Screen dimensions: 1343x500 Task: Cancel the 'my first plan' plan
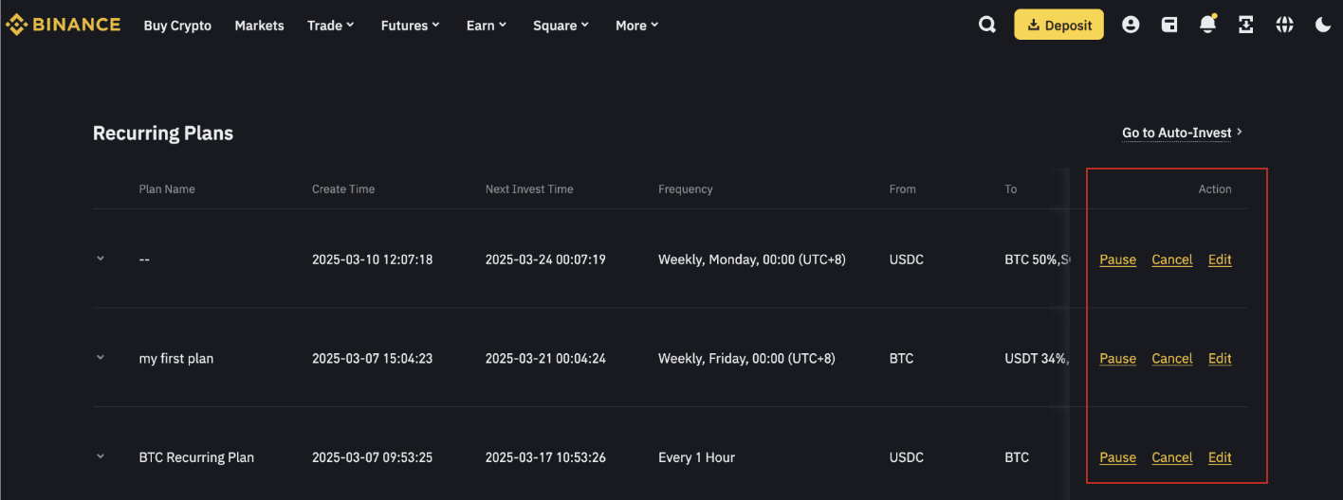coord(1171,358)
